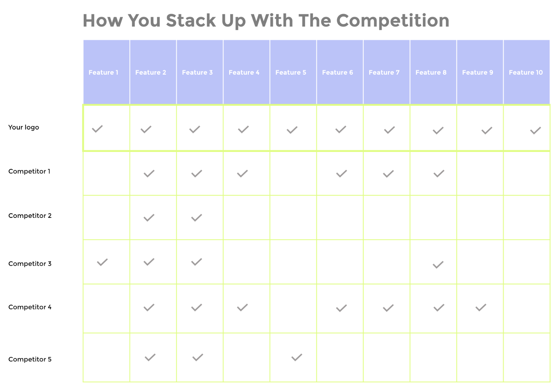Click Competitor 3 checkmark under Feature 1
This screenshot has height=391, width=558.
coord(102,262)
